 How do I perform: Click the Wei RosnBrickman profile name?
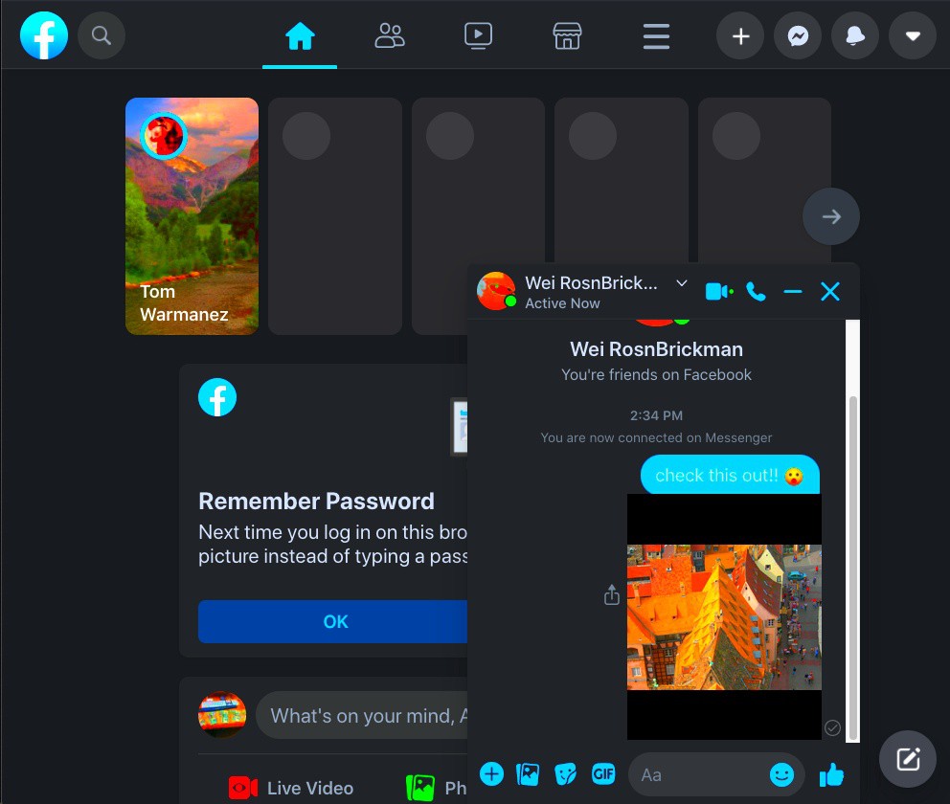click(656, 349)
